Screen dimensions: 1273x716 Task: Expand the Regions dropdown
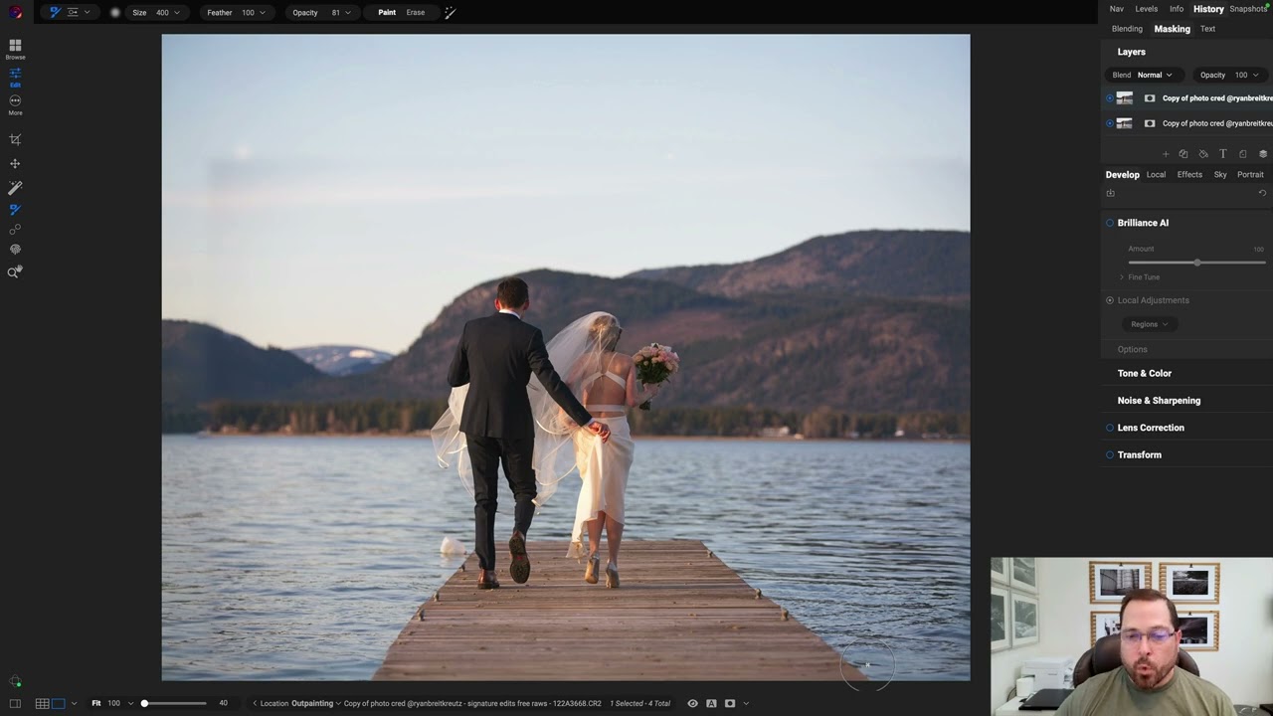(1149, 324)
